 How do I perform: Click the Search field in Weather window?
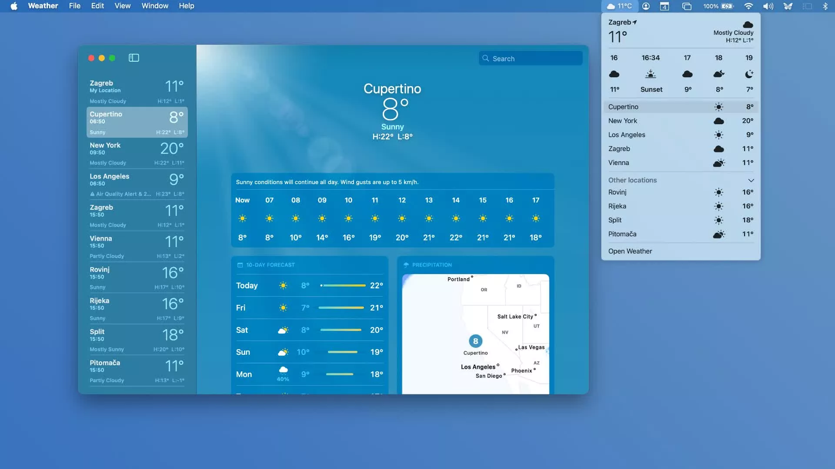point(531,58)
